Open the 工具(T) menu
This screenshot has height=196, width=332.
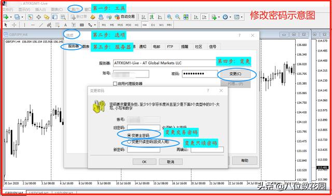point(74,9)
